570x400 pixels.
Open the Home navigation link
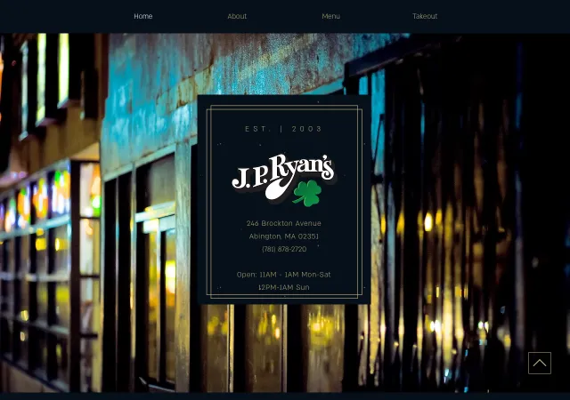coord(142,16)
